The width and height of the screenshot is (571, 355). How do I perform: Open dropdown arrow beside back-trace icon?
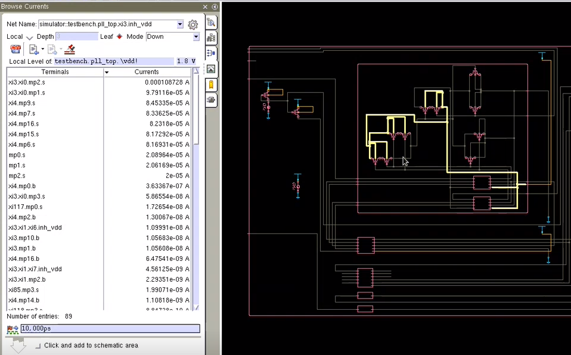tap(43, 49)
